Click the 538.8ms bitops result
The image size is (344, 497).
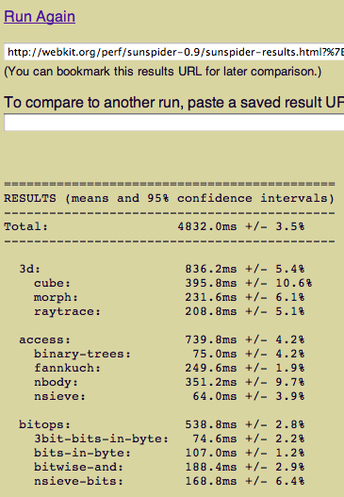click(211, 424)
